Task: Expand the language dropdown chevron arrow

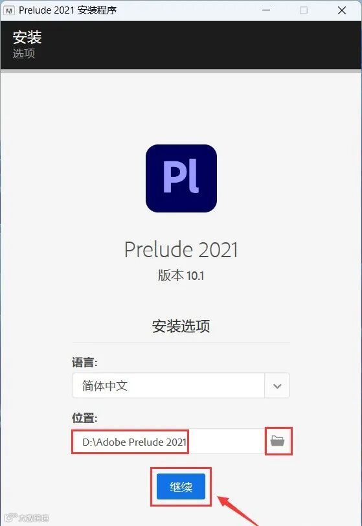Action: coord(277,386)
